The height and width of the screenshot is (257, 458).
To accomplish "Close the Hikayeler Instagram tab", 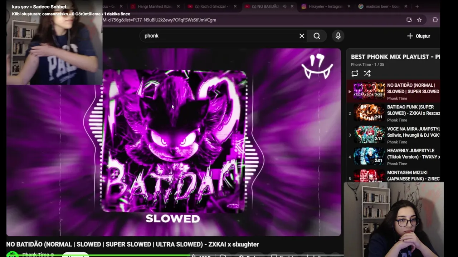I will pos(349,6).
